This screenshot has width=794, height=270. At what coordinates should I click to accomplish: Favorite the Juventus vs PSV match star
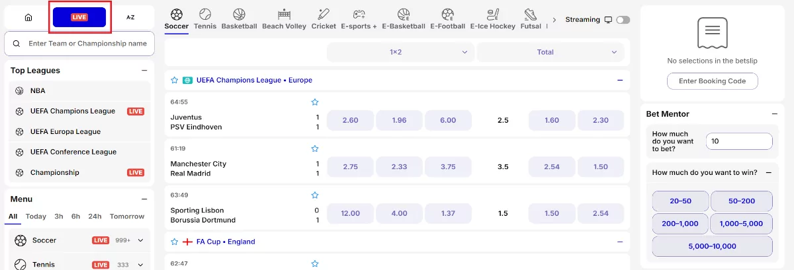[315, 102]
